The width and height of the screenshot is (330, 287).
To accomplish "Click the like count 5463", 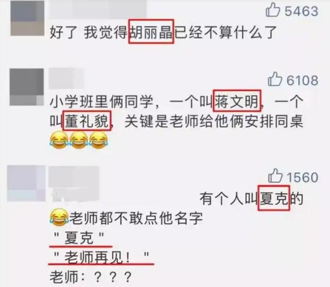I will pyautogui.click(x=301, y=11).
